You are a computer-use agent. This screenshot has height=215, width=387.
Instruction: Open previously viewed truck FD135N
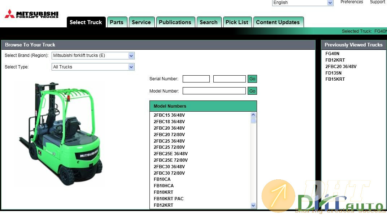click(x=333, y=73)
